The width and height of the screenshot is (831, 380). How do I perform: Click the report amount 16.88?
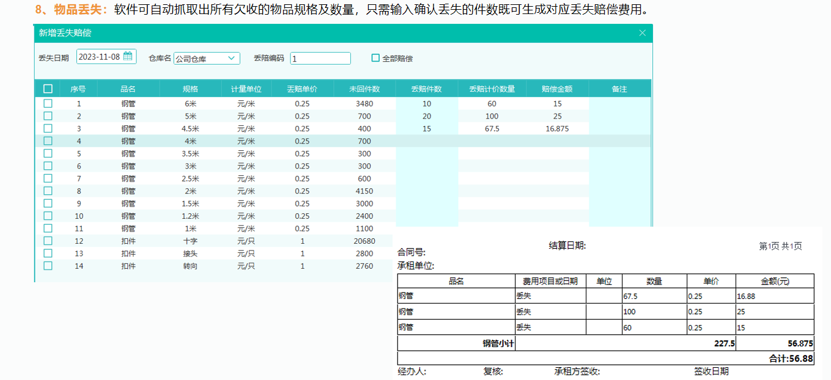click(x=747, y=296)
